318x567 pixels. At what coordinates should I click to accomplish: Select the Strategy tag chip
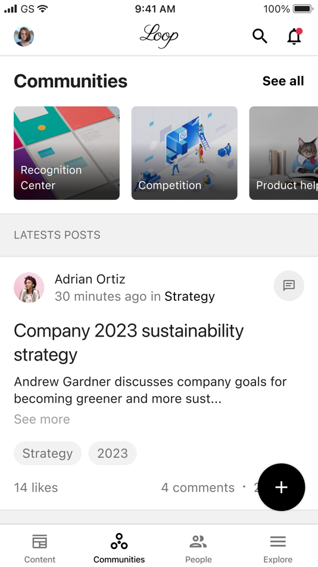tap(48, 453)
